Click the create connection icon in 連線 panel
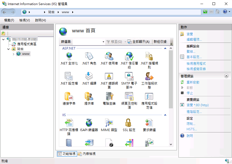The width and height of the screenshot is (232, 164). pos(3,33)
